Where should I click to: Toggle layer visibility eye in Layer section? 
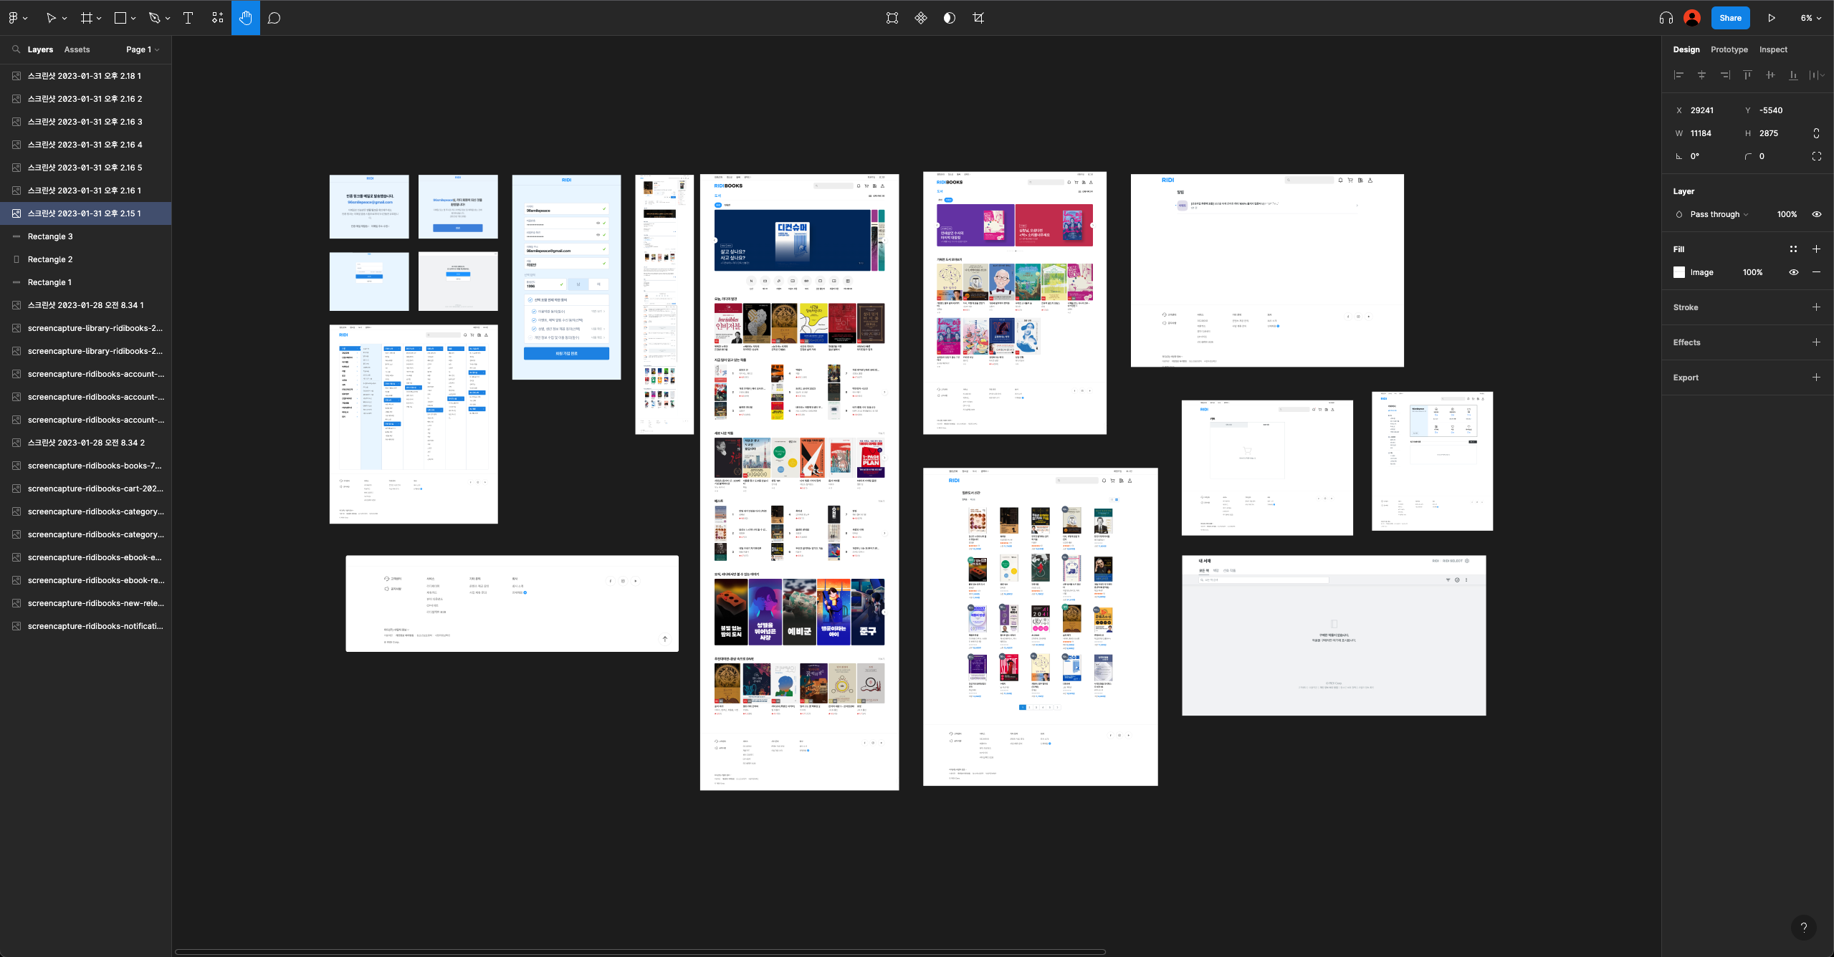(x=1817, y=214)
